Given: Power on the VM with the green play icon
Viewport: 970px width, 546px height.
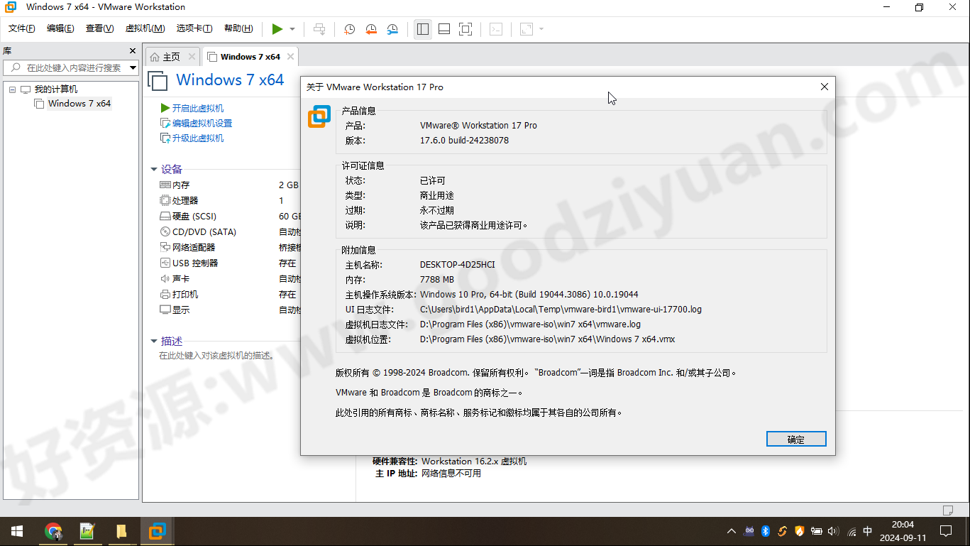Looking at the screenshot, I should (277, 29).
